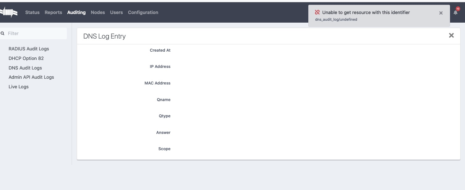Click the Answer label
The width and height of the screenshot is (465, 190).
click(163, 132)
